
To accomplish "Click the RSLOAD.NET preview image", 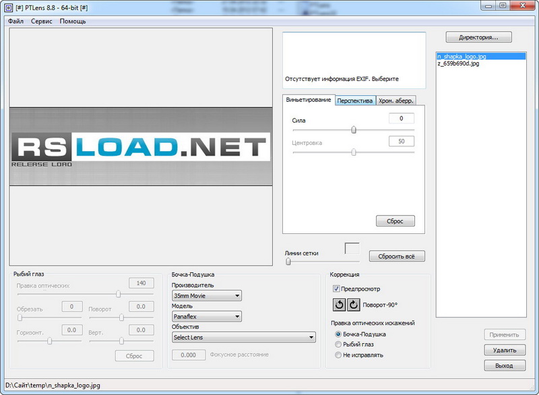I will tap(141, 147).
